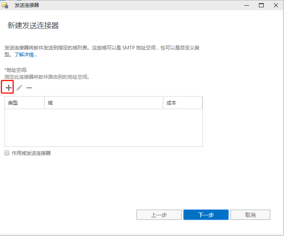284x236 pixels.
Task: Remove address space with minus icon
Action: 29,88
